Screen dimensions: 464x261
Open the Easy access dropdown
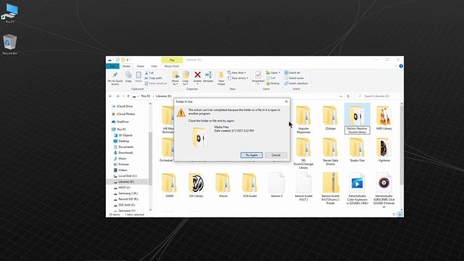[238, 78]
